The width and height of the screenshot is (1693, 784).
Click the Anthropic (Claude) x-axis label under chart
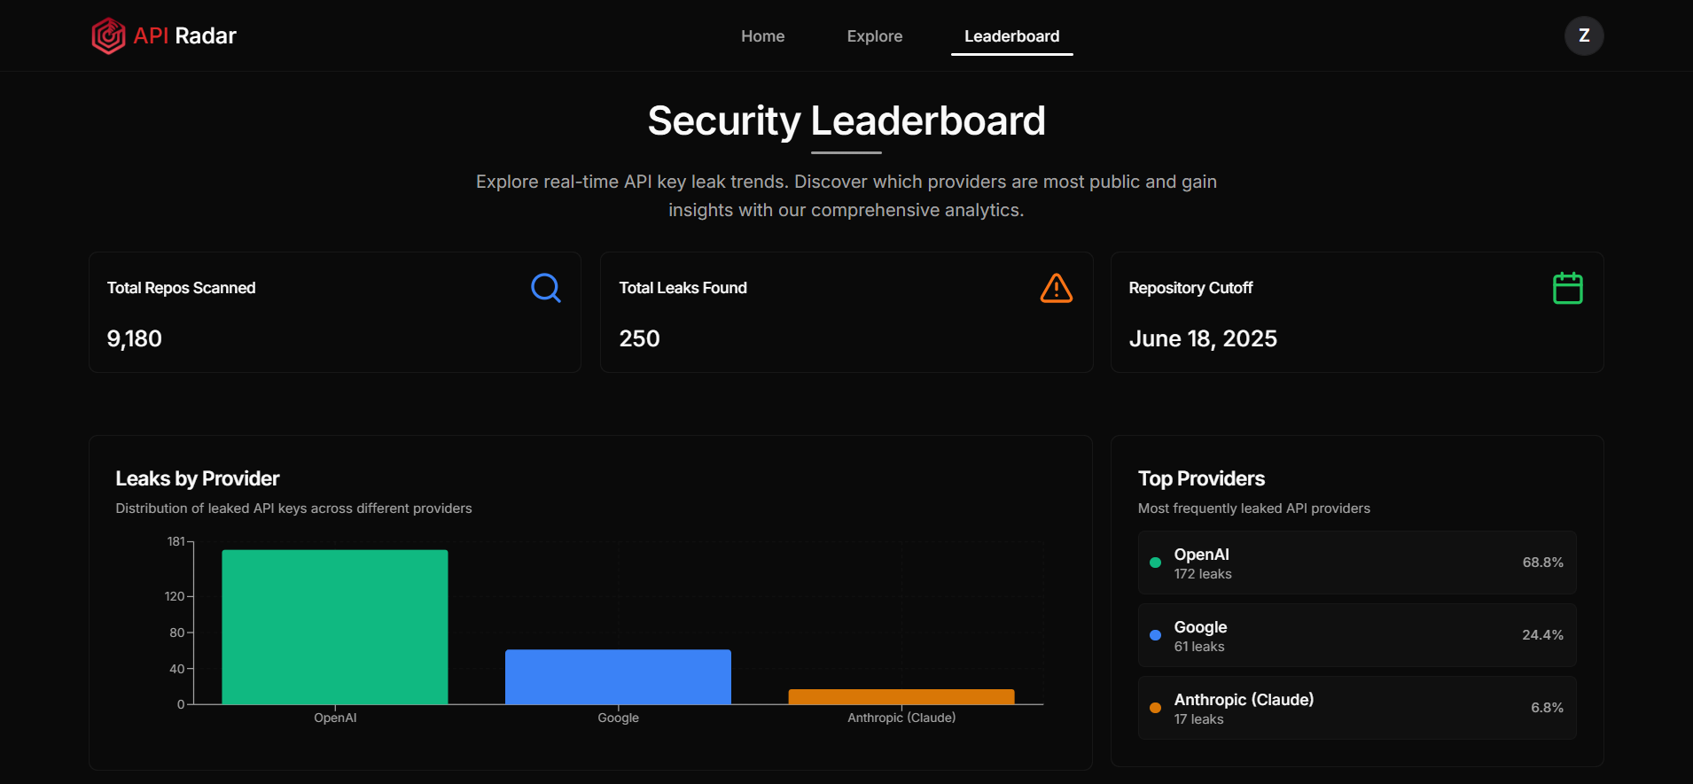[x=901, y=718]
